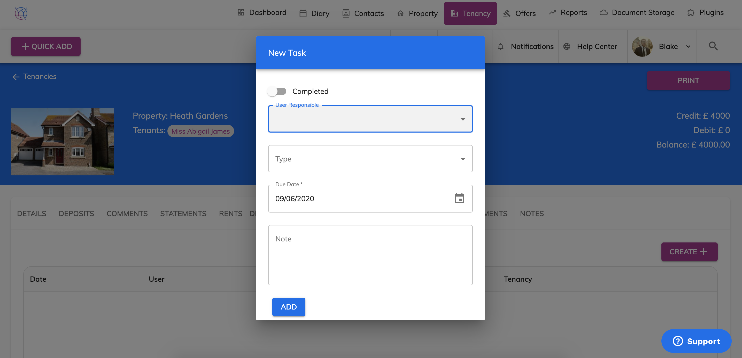Click the back arrow beside Tenancies

16,77
